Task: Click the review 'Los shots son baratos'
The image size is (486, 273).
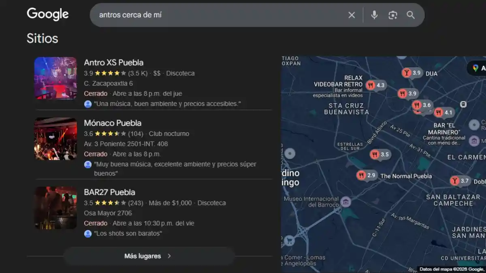Action: (x=128, y=234)
